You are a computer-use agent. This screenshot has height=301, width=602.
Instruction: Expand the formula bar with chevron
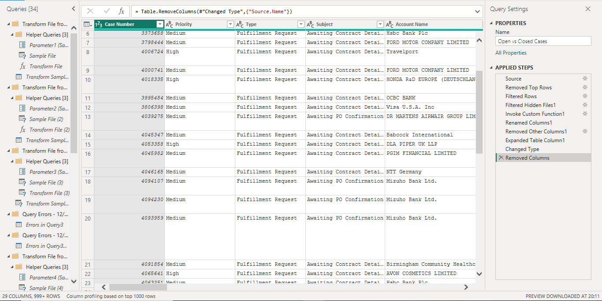(x=478, y=11)
